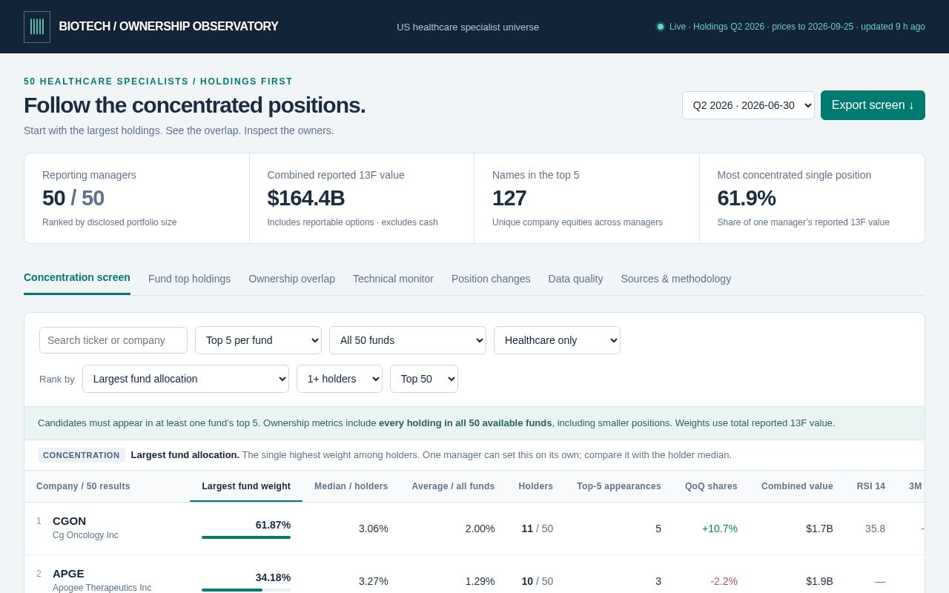This screenshot has height=593, width=949.
Task: Open the Top 5 per fund dropdown
Action: point(258,340)
